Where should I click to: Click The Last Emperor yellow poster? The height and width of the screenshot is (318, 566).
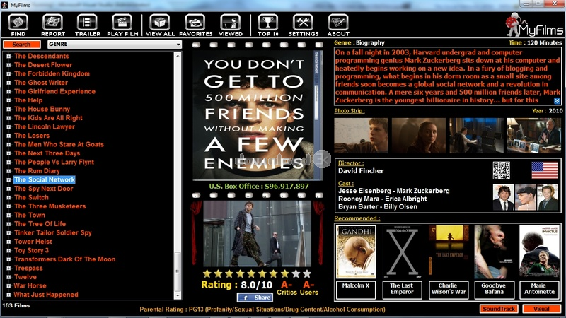[449, 252]
